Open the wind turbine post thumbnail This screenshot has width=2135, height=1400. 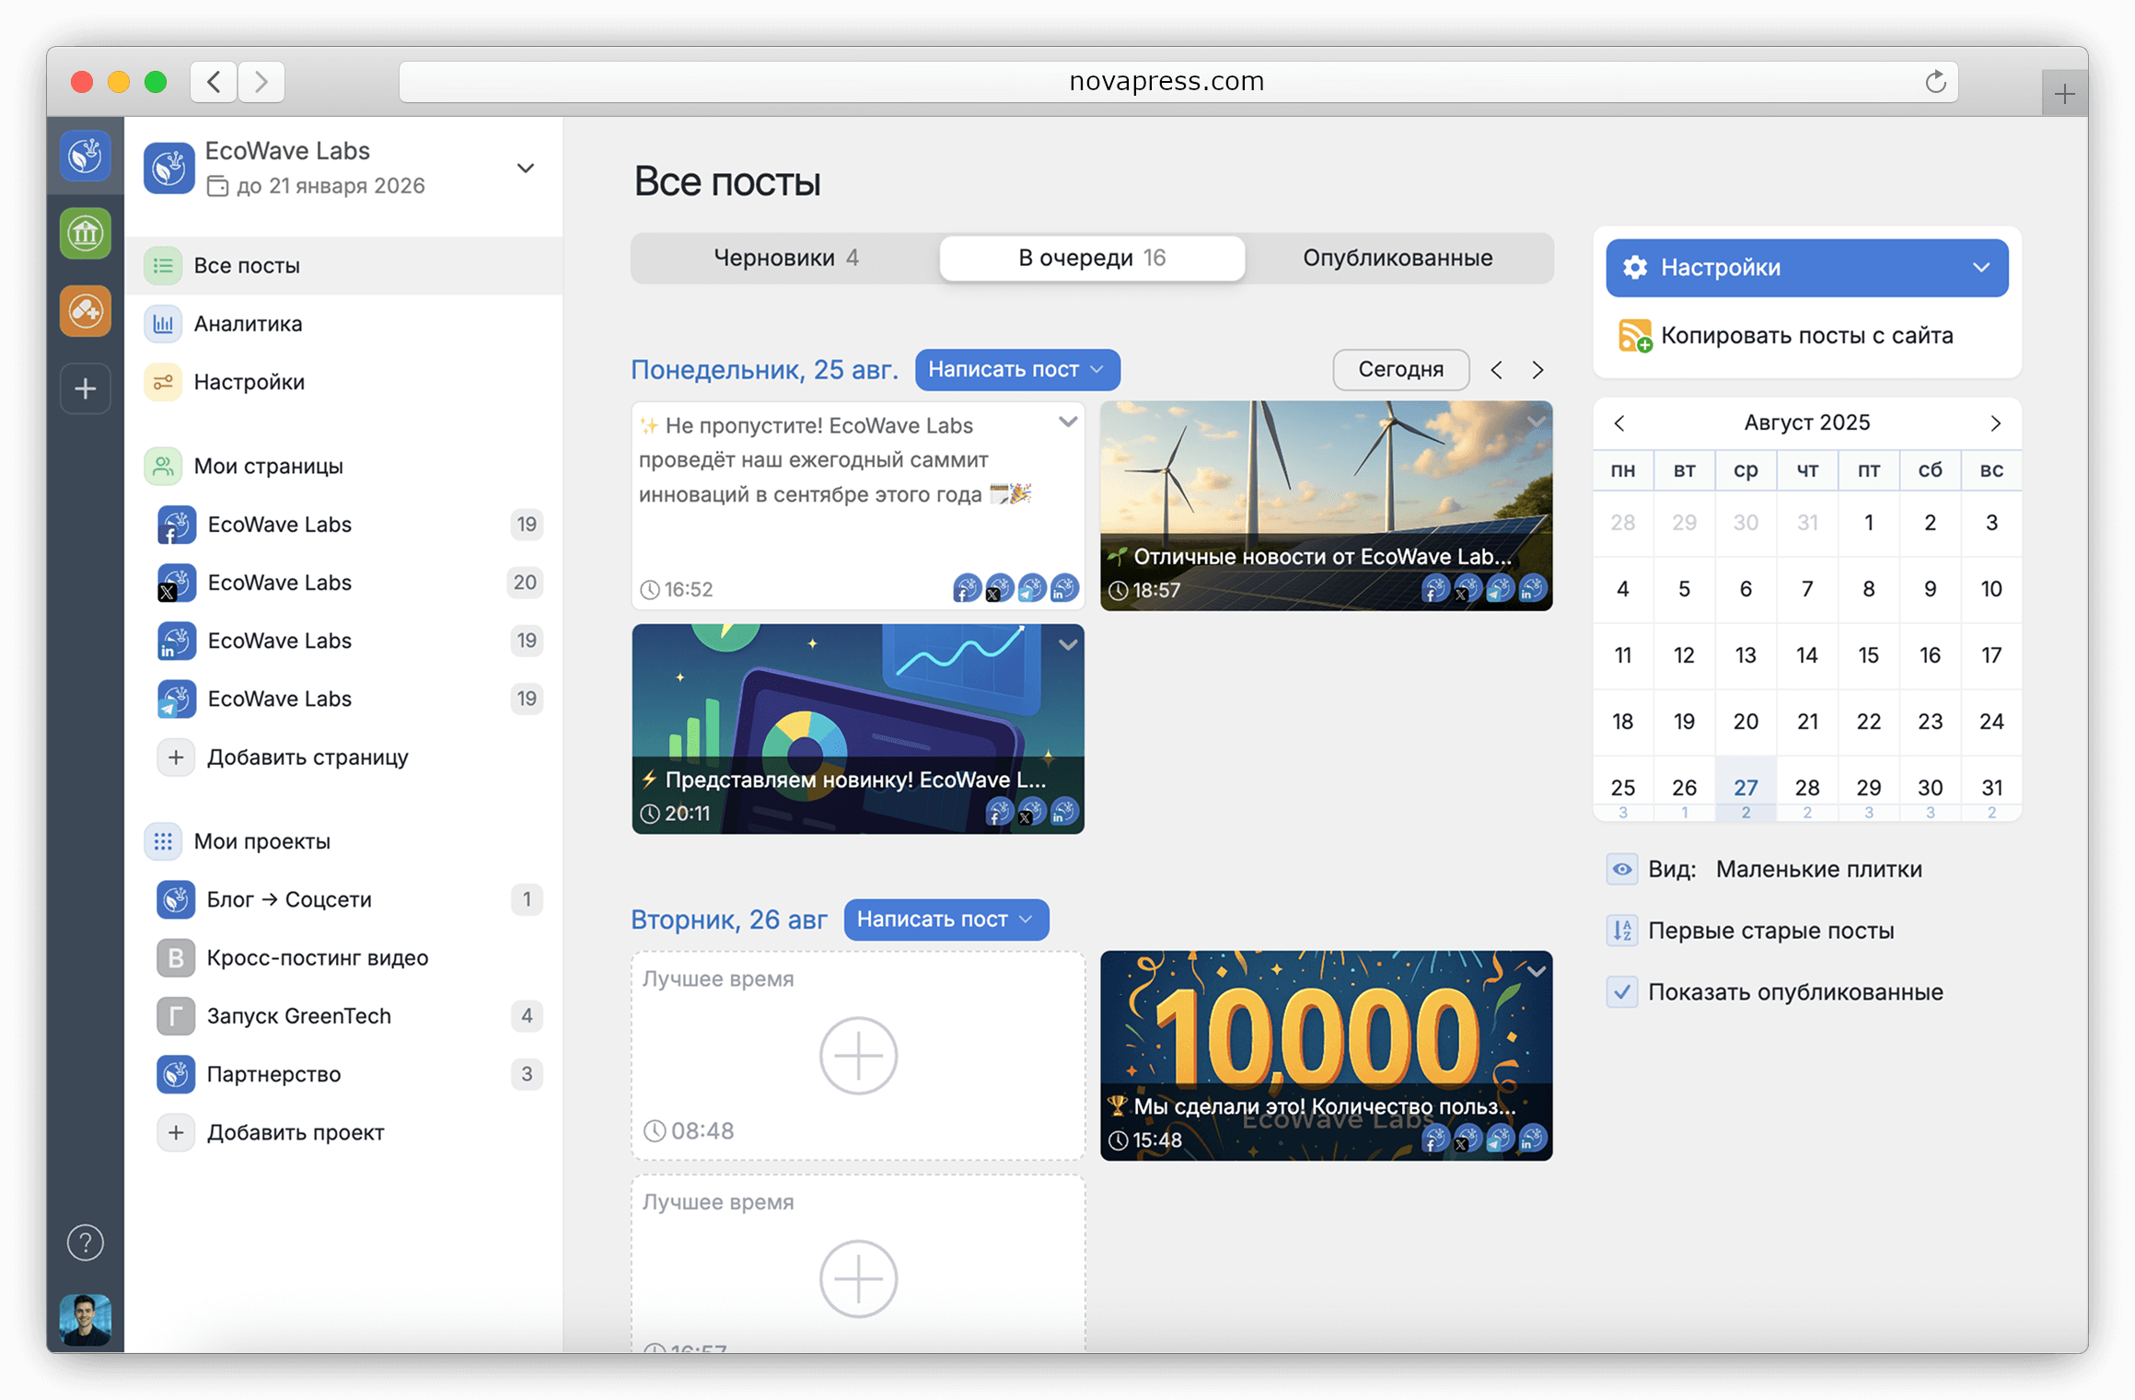(x=1326, y=505)
